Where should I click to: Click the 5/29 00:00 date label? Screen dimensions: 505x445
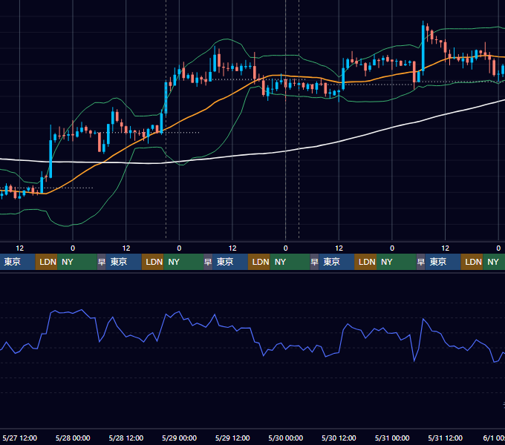[179, 438]
